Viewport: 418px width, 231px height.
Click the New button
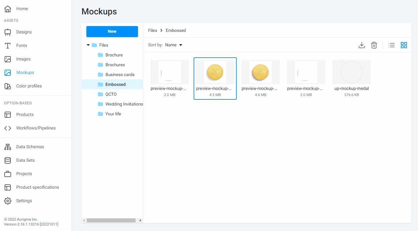point(112,31)
